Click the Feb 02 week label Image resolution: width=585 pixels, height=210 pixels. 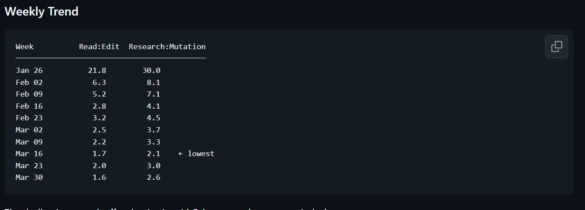pyautogui.click(x=29, y=82)
